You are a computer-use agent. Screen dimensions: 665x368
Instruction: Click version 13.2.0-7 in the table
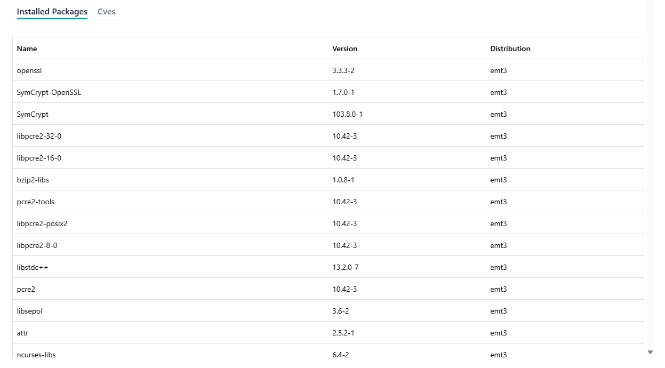[345, 267]
